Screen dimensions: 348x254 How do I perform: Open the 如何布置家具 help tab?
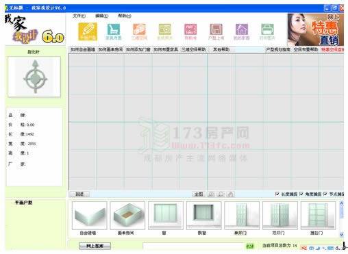[166, 49]
